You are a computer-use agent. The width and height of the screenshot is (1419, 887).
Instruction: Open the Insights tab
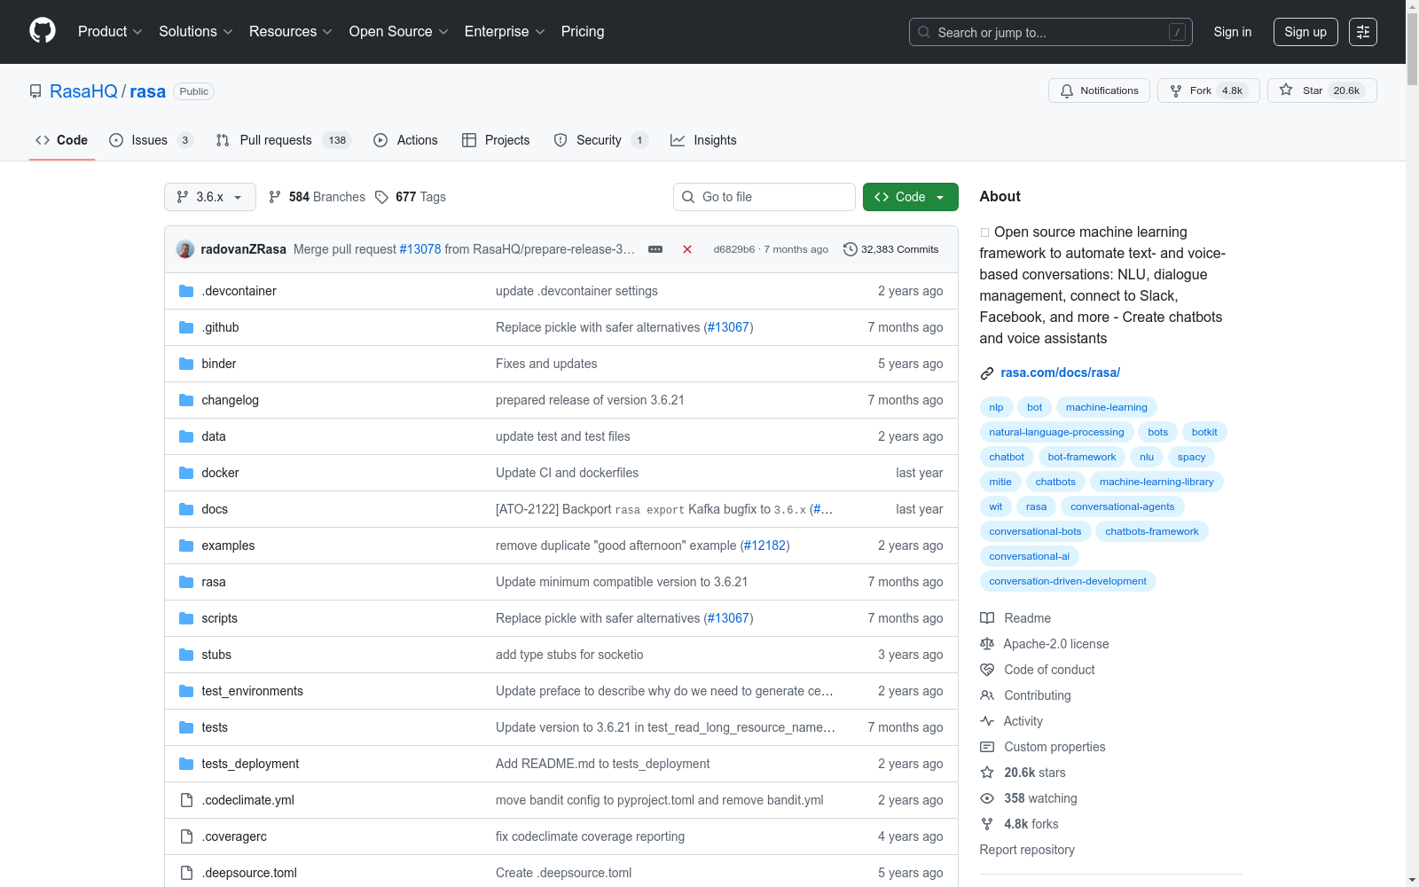click(x=703, y=140)
